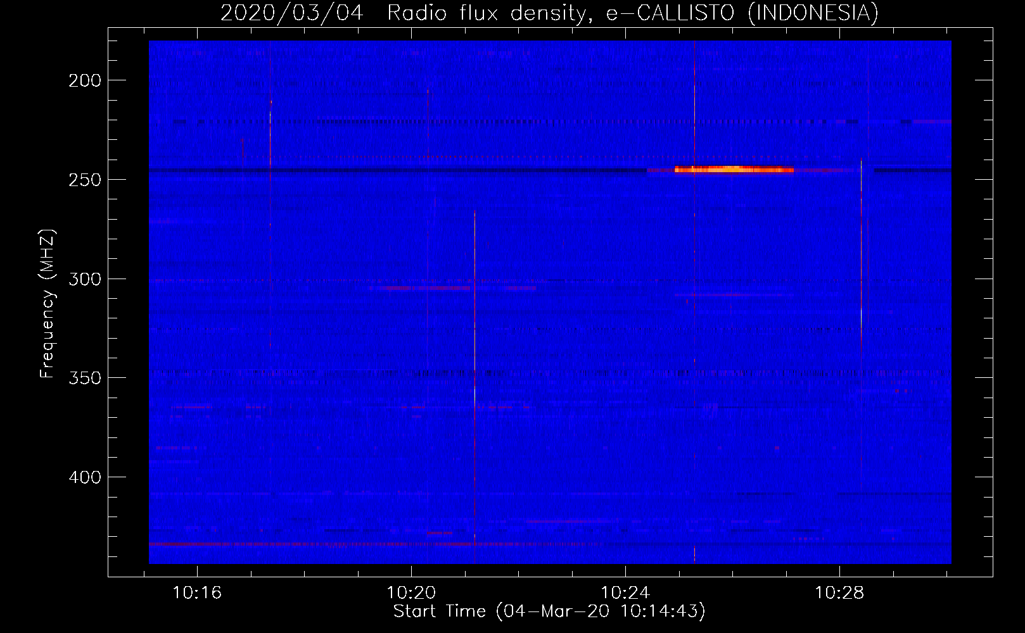
Task: Click the 10:28 time tick label
Action: click(x=839, y=593)
